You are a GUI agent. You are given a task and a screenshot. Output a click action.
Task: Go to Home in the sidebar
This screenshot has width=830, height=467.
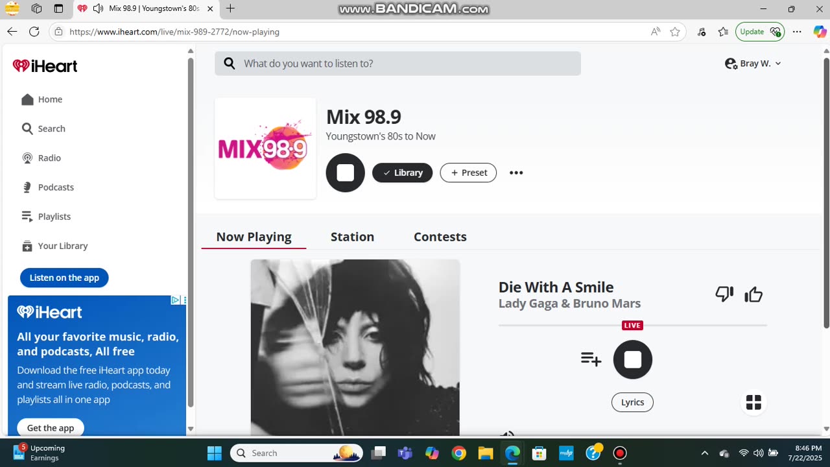[x=42, y=99]
